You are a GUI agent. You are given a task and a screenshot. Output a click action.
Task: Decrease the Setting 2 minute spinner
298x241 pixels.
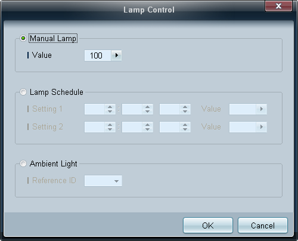147,129
